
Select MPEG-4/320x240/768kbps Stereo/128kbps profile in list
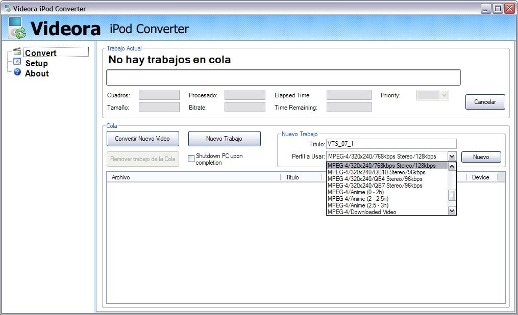click(387, 166)
